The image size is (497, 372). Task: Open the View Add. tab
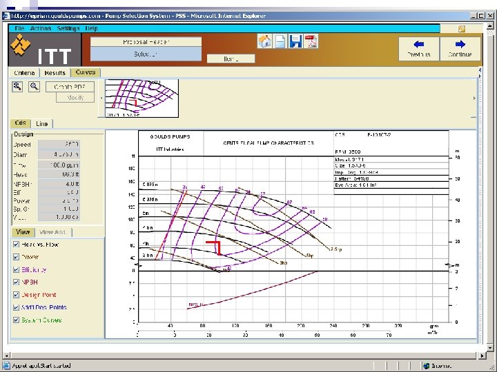53,232
